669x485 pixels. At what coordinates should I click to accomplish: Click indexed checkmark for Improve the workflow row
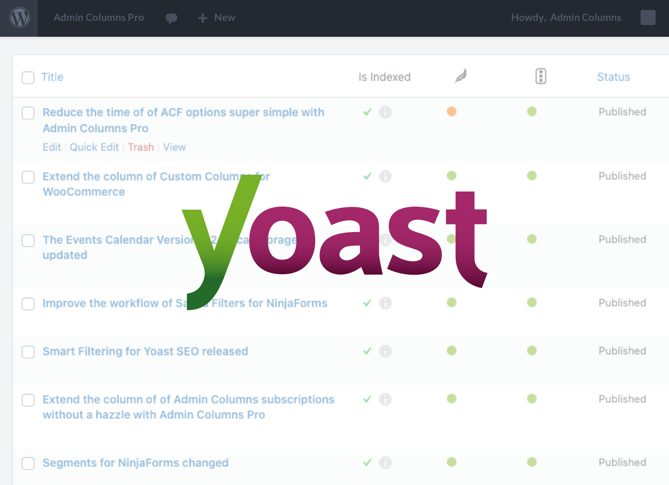pyautogui.click(x=367, y=303)
